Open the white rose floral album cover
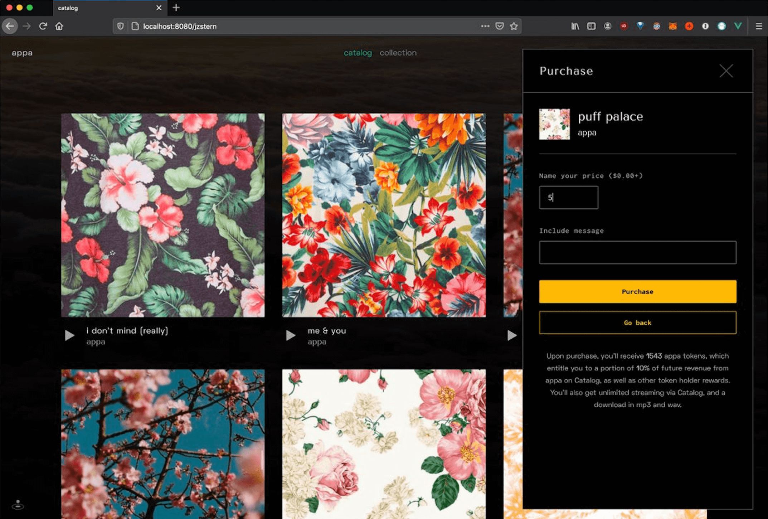The image size is (768, 519). coord(384,444)
